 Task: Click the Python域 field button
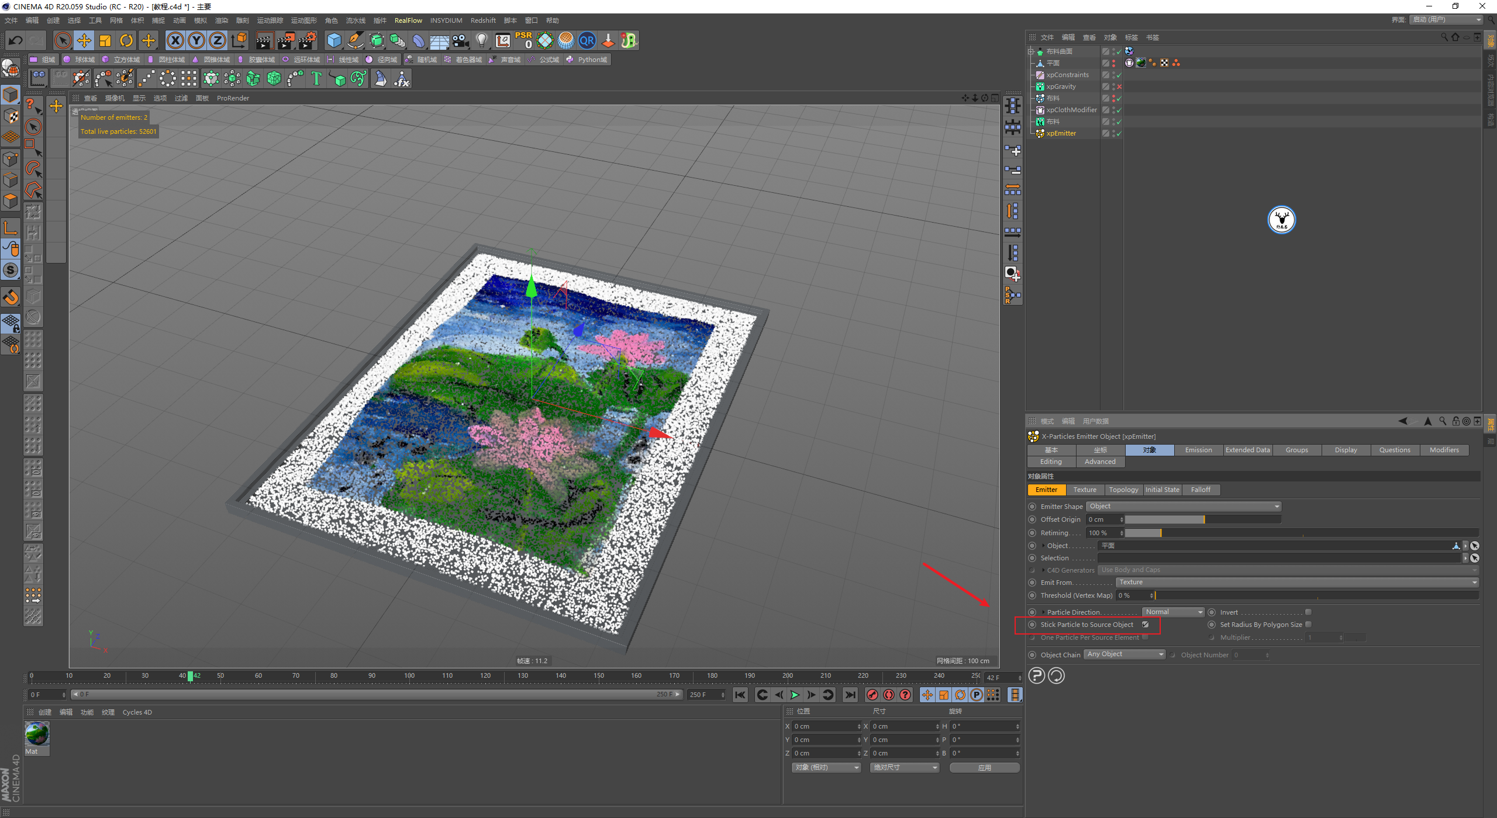coord(587,60)
